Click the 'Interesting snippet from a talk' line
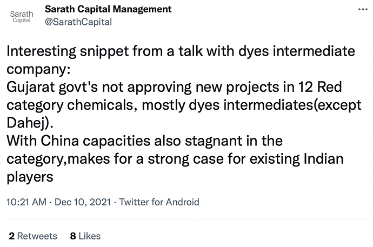The image size is (373, 247). (x=181, y=53)
